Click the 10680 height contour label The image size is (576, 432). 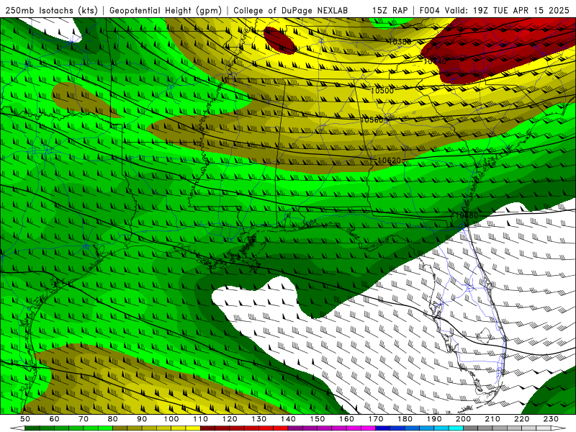point(467,215)
